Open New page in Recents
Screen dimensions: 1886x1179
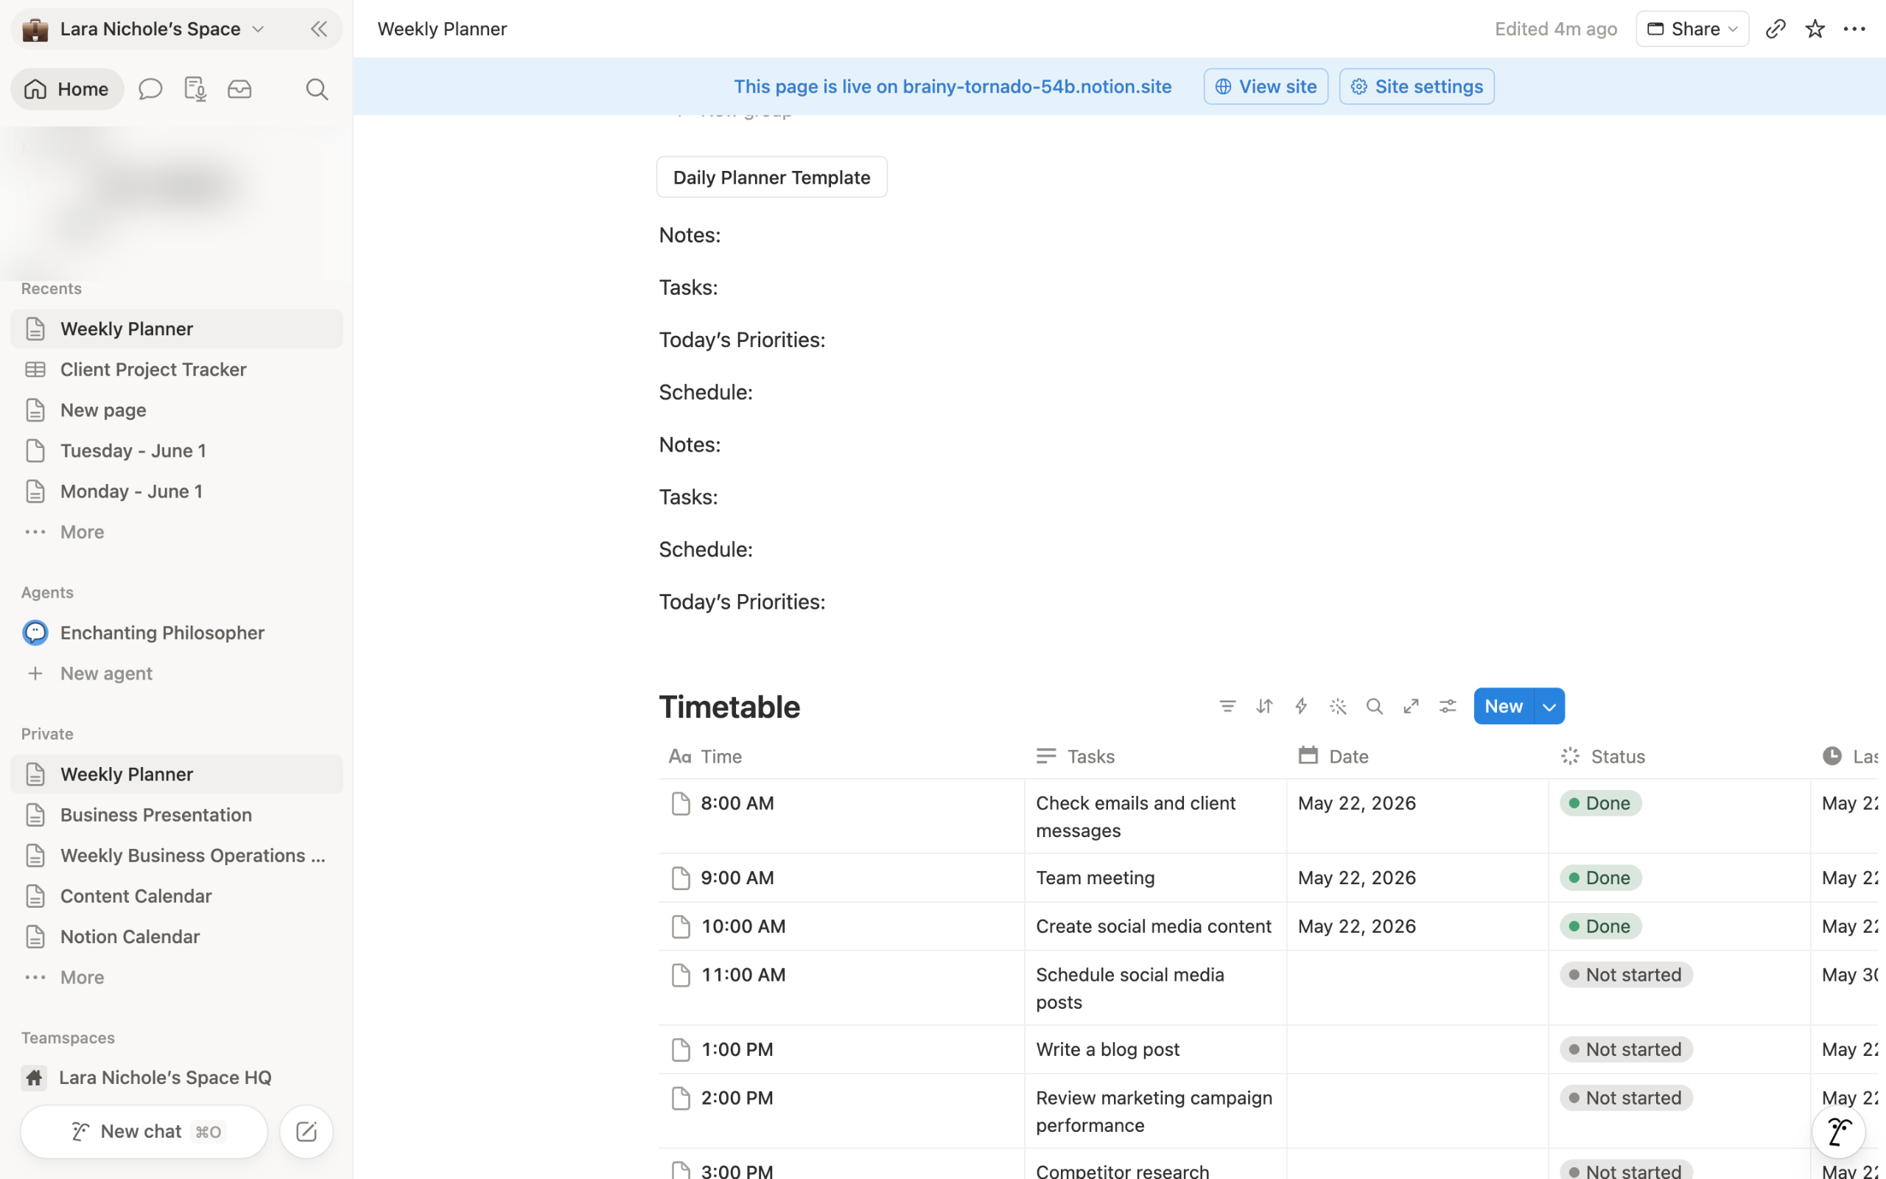click(x=176, y=410)
